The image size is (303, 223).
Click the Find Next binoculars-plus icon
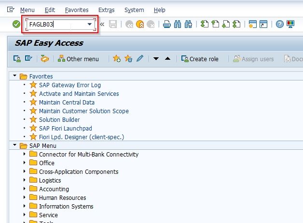[188, 24]
